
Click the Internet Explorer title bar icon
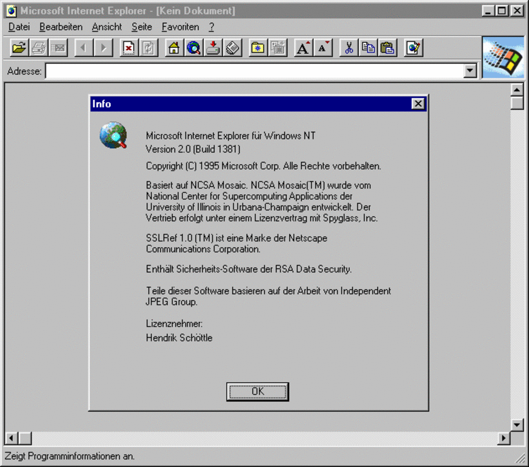point(11,11)
